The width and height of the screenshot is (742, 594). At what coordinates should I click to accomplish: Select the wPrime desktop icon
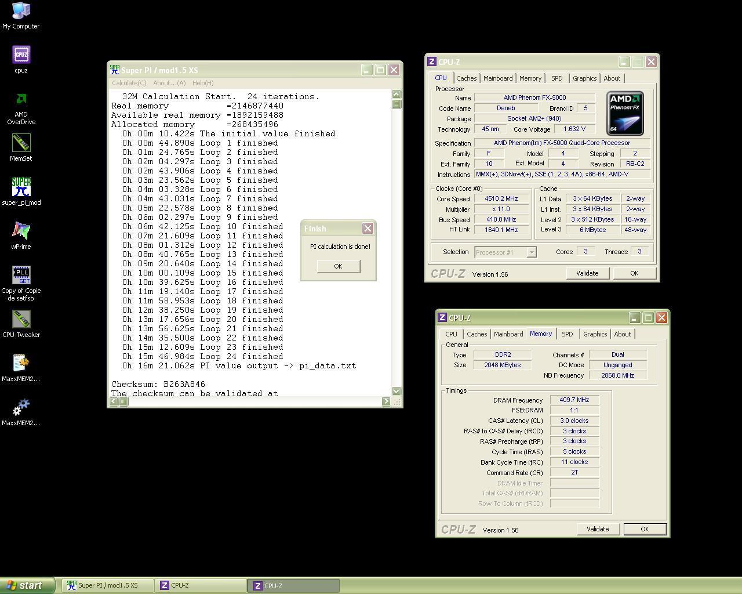click(x=21, y=236)
